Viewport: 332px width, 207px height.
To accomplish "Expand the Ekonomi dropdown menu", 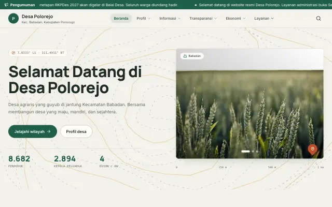I will tap(236, 19).
